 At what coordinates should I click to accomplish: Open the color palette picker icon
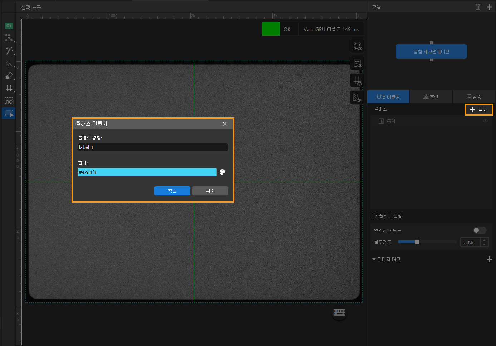pyautogui.click(x=222, y=172)
